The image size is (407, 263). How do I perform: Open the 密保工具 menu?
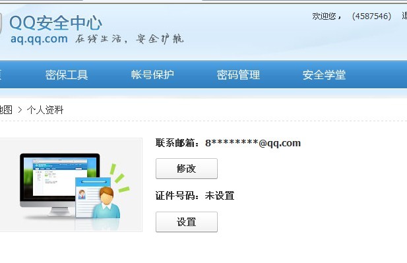(x=67, y=74)
